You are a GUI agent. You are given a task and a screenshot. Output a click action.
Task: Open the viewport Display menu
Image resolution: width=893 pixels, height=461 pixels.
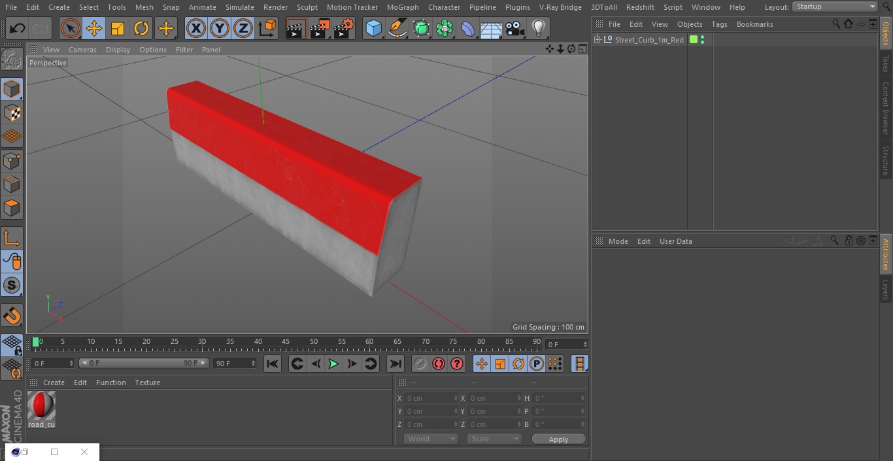pyautogui.click(x=118, y=50)
